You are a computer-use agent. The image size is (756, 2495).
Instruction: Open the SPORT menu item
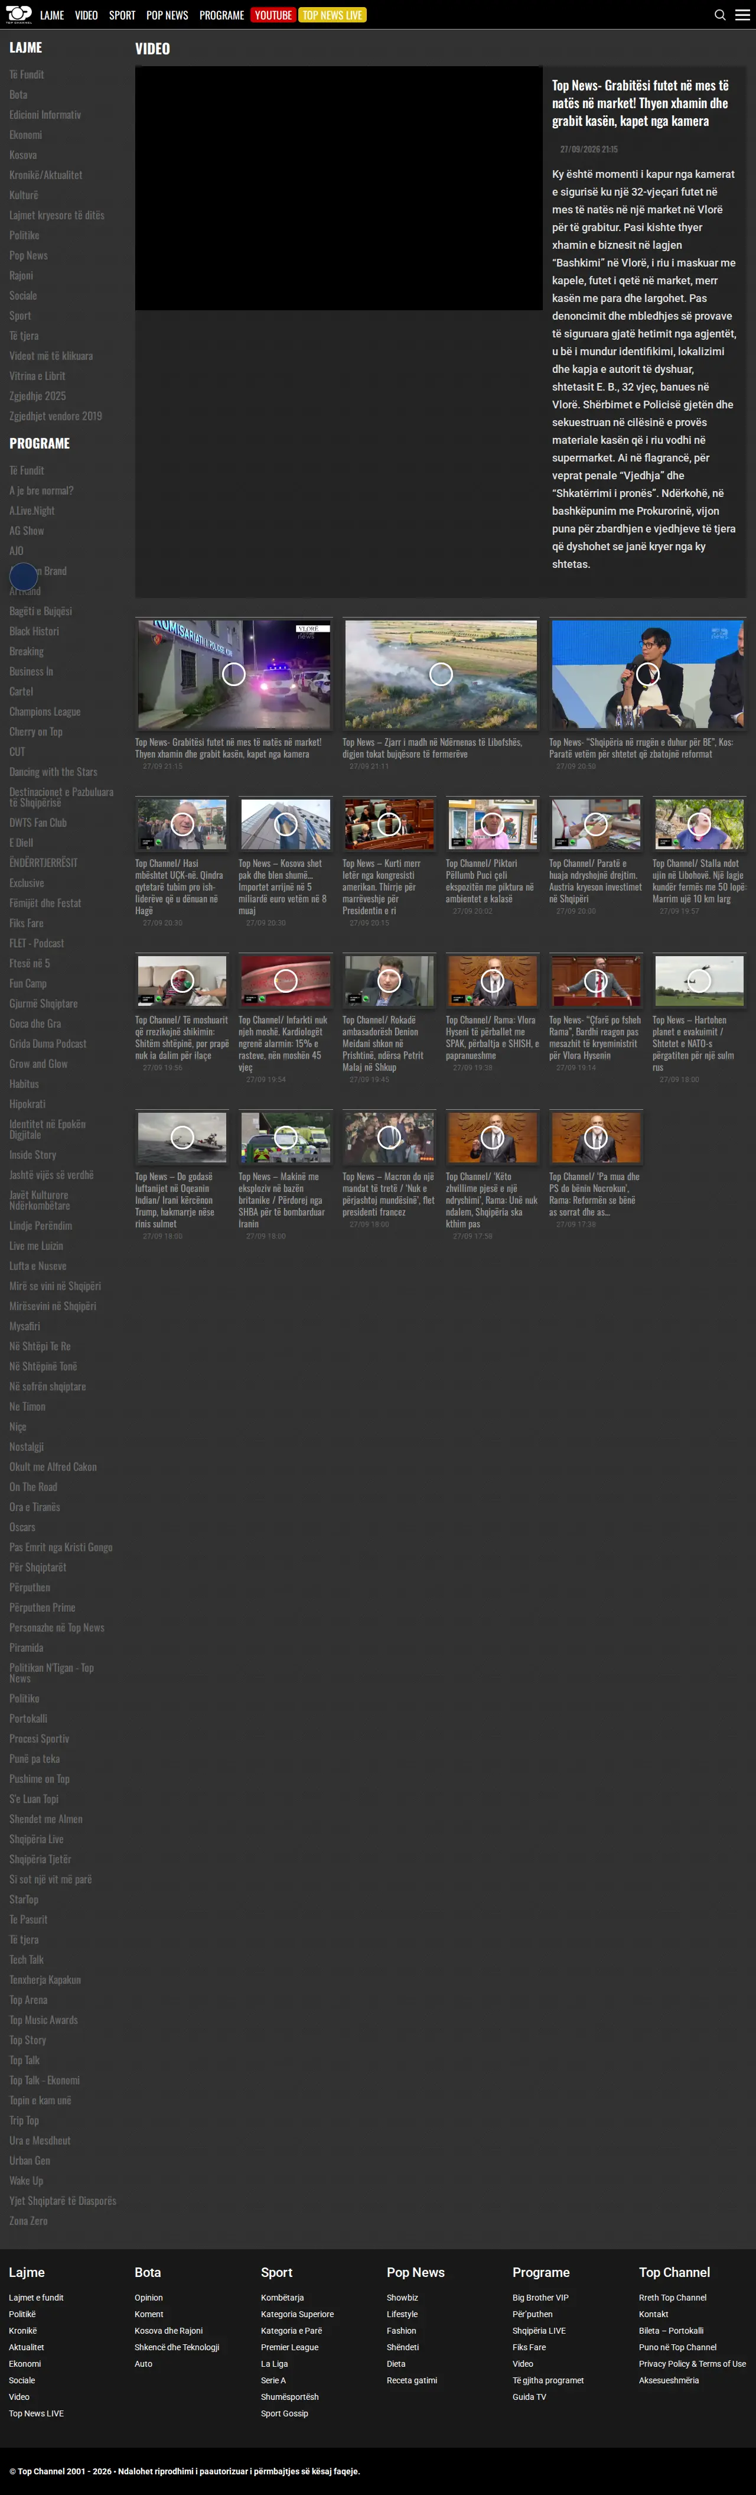click(x=122, y=15)
